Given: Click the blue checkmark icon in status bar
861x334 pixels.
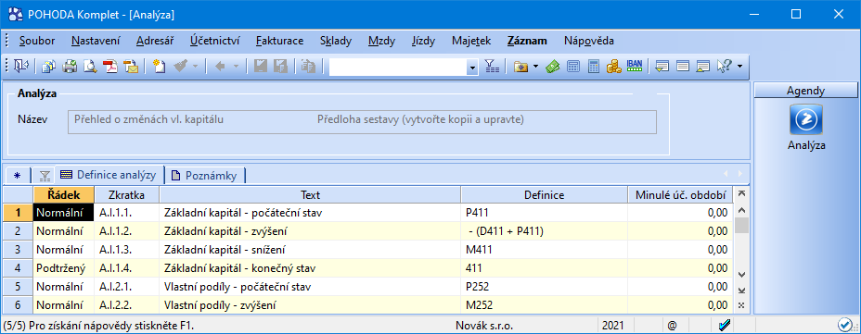Looking at the screenshot, I should (725, 326).
